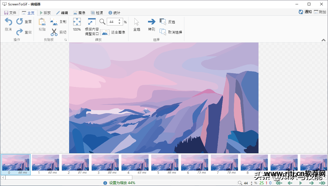Screen dimensions: 328x186
Task: Open the 图像 (Image) tab
Action: [79, 13]
